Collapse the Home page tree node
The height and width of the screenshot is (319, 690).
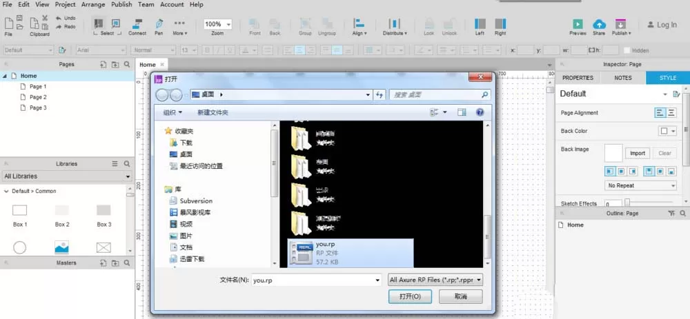click(5, 76)
